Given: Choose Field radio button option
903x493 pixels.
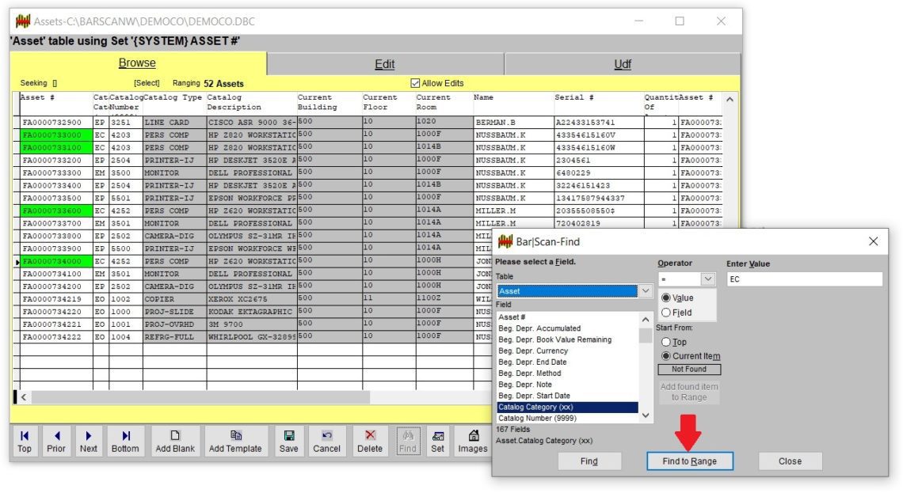Looking at the screenshot, I should (x=666, y=313).
